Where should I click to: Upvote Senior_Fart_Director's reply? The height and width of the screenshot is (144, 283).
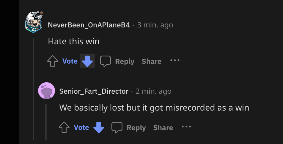[x=64, y=127]
